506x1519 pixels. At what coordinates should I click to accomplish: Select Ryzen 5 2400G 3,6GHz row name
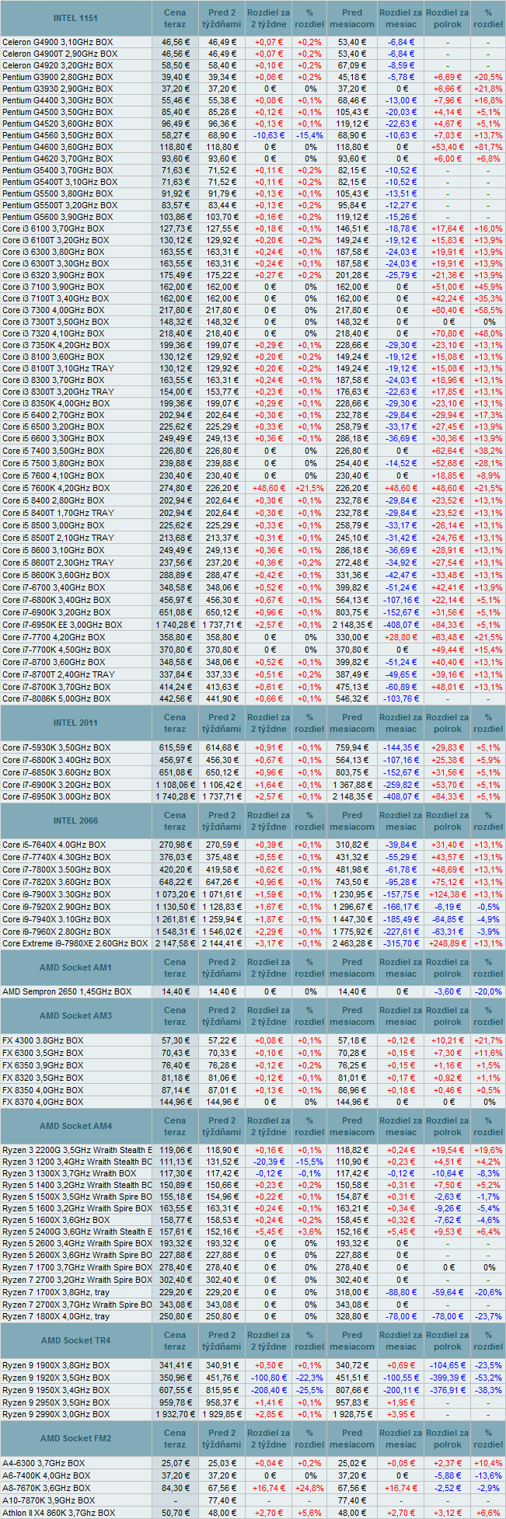pyautogui.click(x=77, y=1232)
